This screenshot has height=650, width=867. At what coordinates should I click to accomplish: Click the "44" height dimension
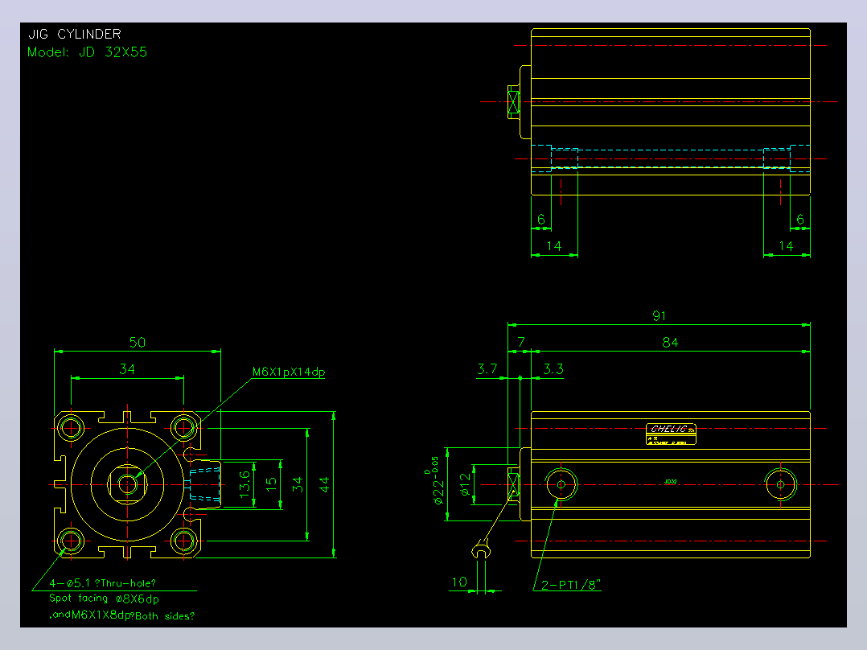click(x=324, y=484)
